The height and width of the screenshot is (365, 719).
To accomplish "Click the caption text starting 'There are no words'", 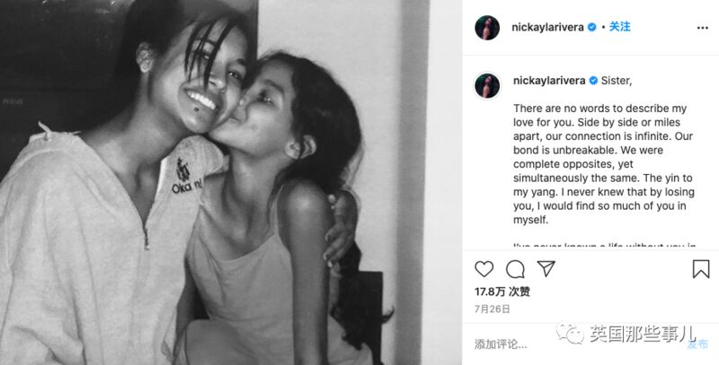I will [x=603, y=164].
